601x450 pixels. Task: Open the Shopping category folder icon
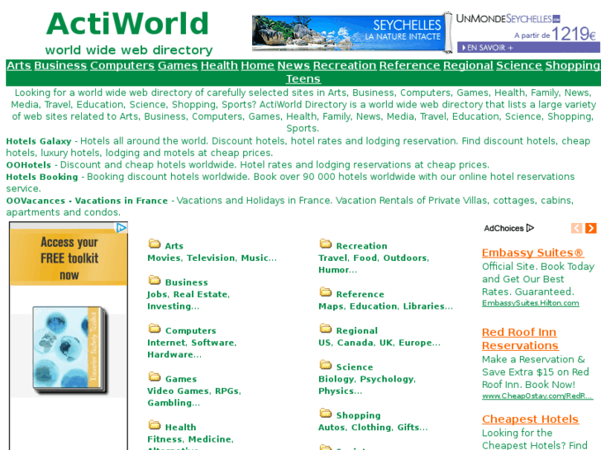[326, 413]
